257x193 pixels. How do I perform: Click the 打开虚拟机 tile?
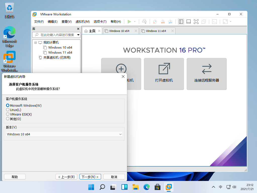pos(164,74)
